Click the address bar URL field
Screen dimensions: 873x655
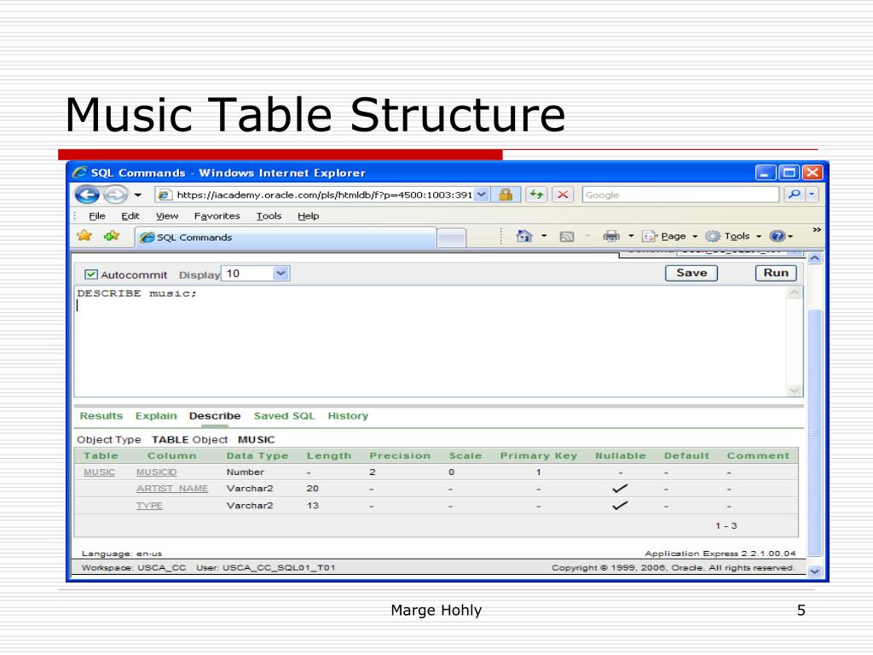coord(315,195)
